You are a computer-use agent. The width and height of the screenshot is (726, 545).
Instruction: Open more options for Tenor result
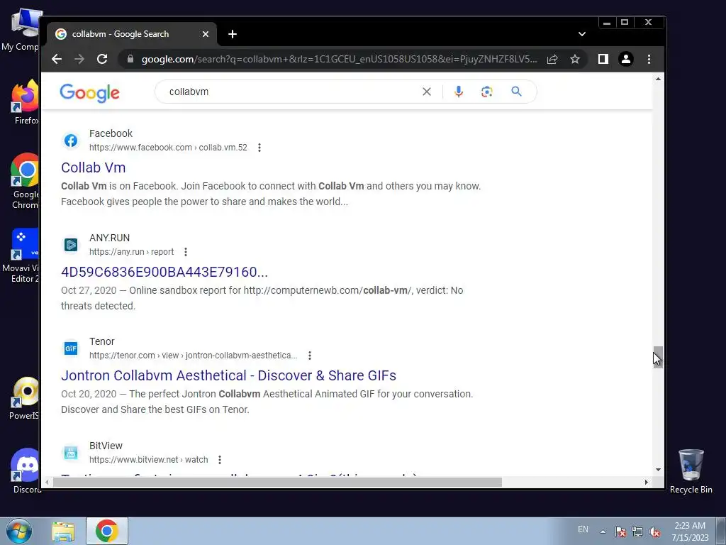[x=310, y=356]
